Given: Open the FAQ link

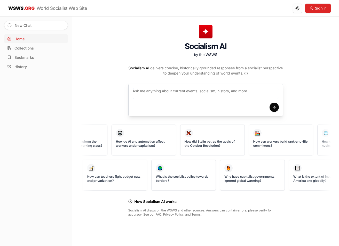Looking at the screenshot, I should click(x=158, y=215).
